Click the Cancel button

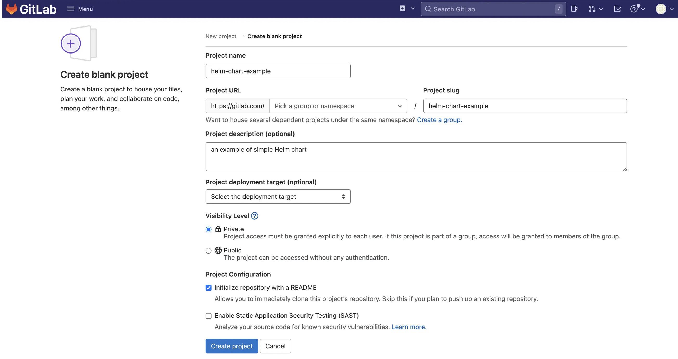point(275,346)
